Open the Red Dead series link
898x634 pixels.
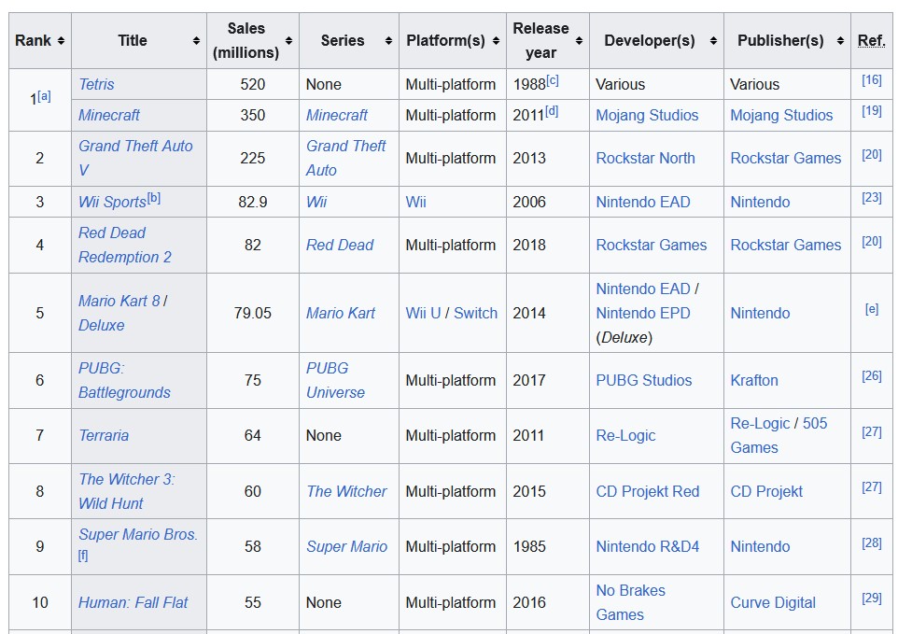pos(340,246)
